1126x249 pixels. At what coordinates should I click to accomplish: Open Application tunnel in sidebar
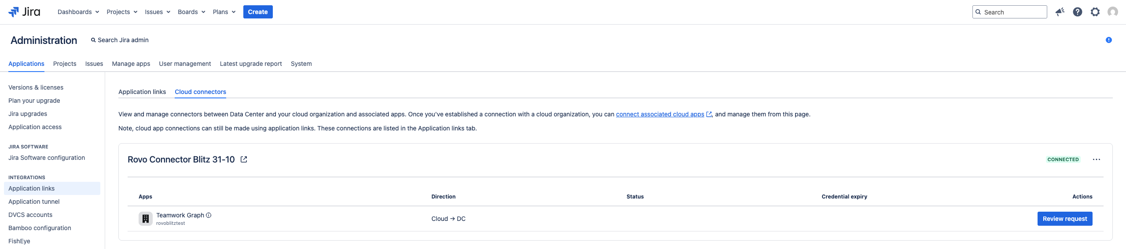(x=34, y=202)
